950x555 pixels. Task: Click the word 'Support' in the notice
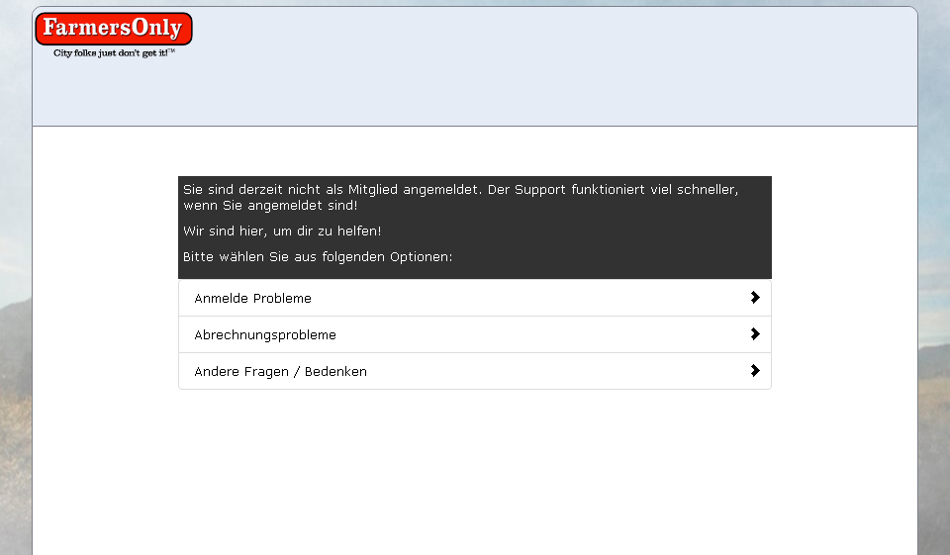point(540,189)
